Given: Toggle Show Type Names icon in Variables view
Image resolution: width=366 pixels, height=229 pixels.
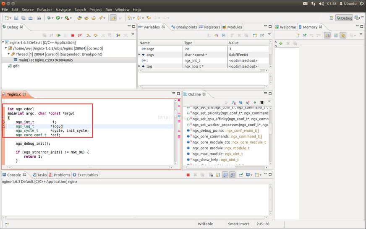Looking at the screenshot, I should tap(209, 35).
